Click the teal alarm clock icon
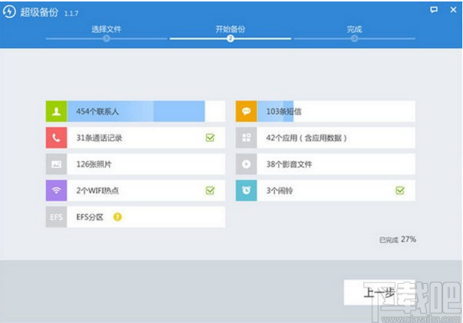463x323 pixels. pos(246,190)
